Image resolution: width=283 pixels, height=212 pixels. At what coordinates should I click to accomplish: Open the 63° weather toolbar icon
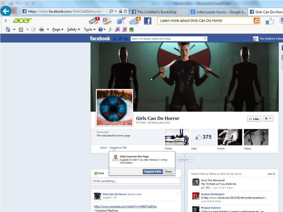(121, 21)
